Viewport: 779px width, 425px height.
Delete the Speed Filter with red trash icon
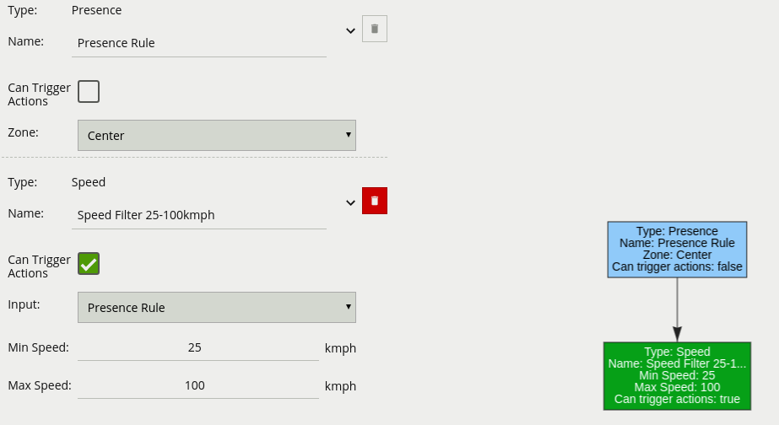[375, 201]
